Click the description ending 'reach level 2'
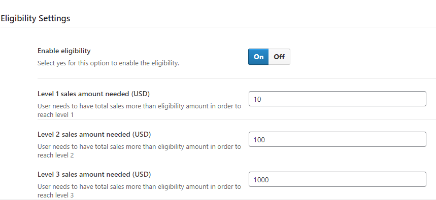The width and height of the screenshot is (436, 200). click(139, 151)
